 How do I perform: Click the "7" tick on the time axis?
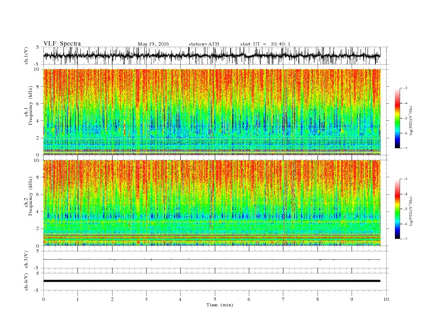[x=283, y=299]
